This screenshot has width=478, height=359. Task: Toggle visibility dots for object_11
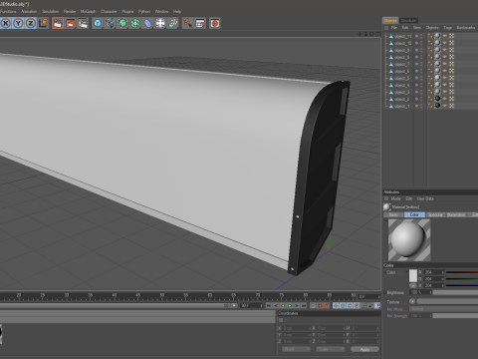pos(421,36)
